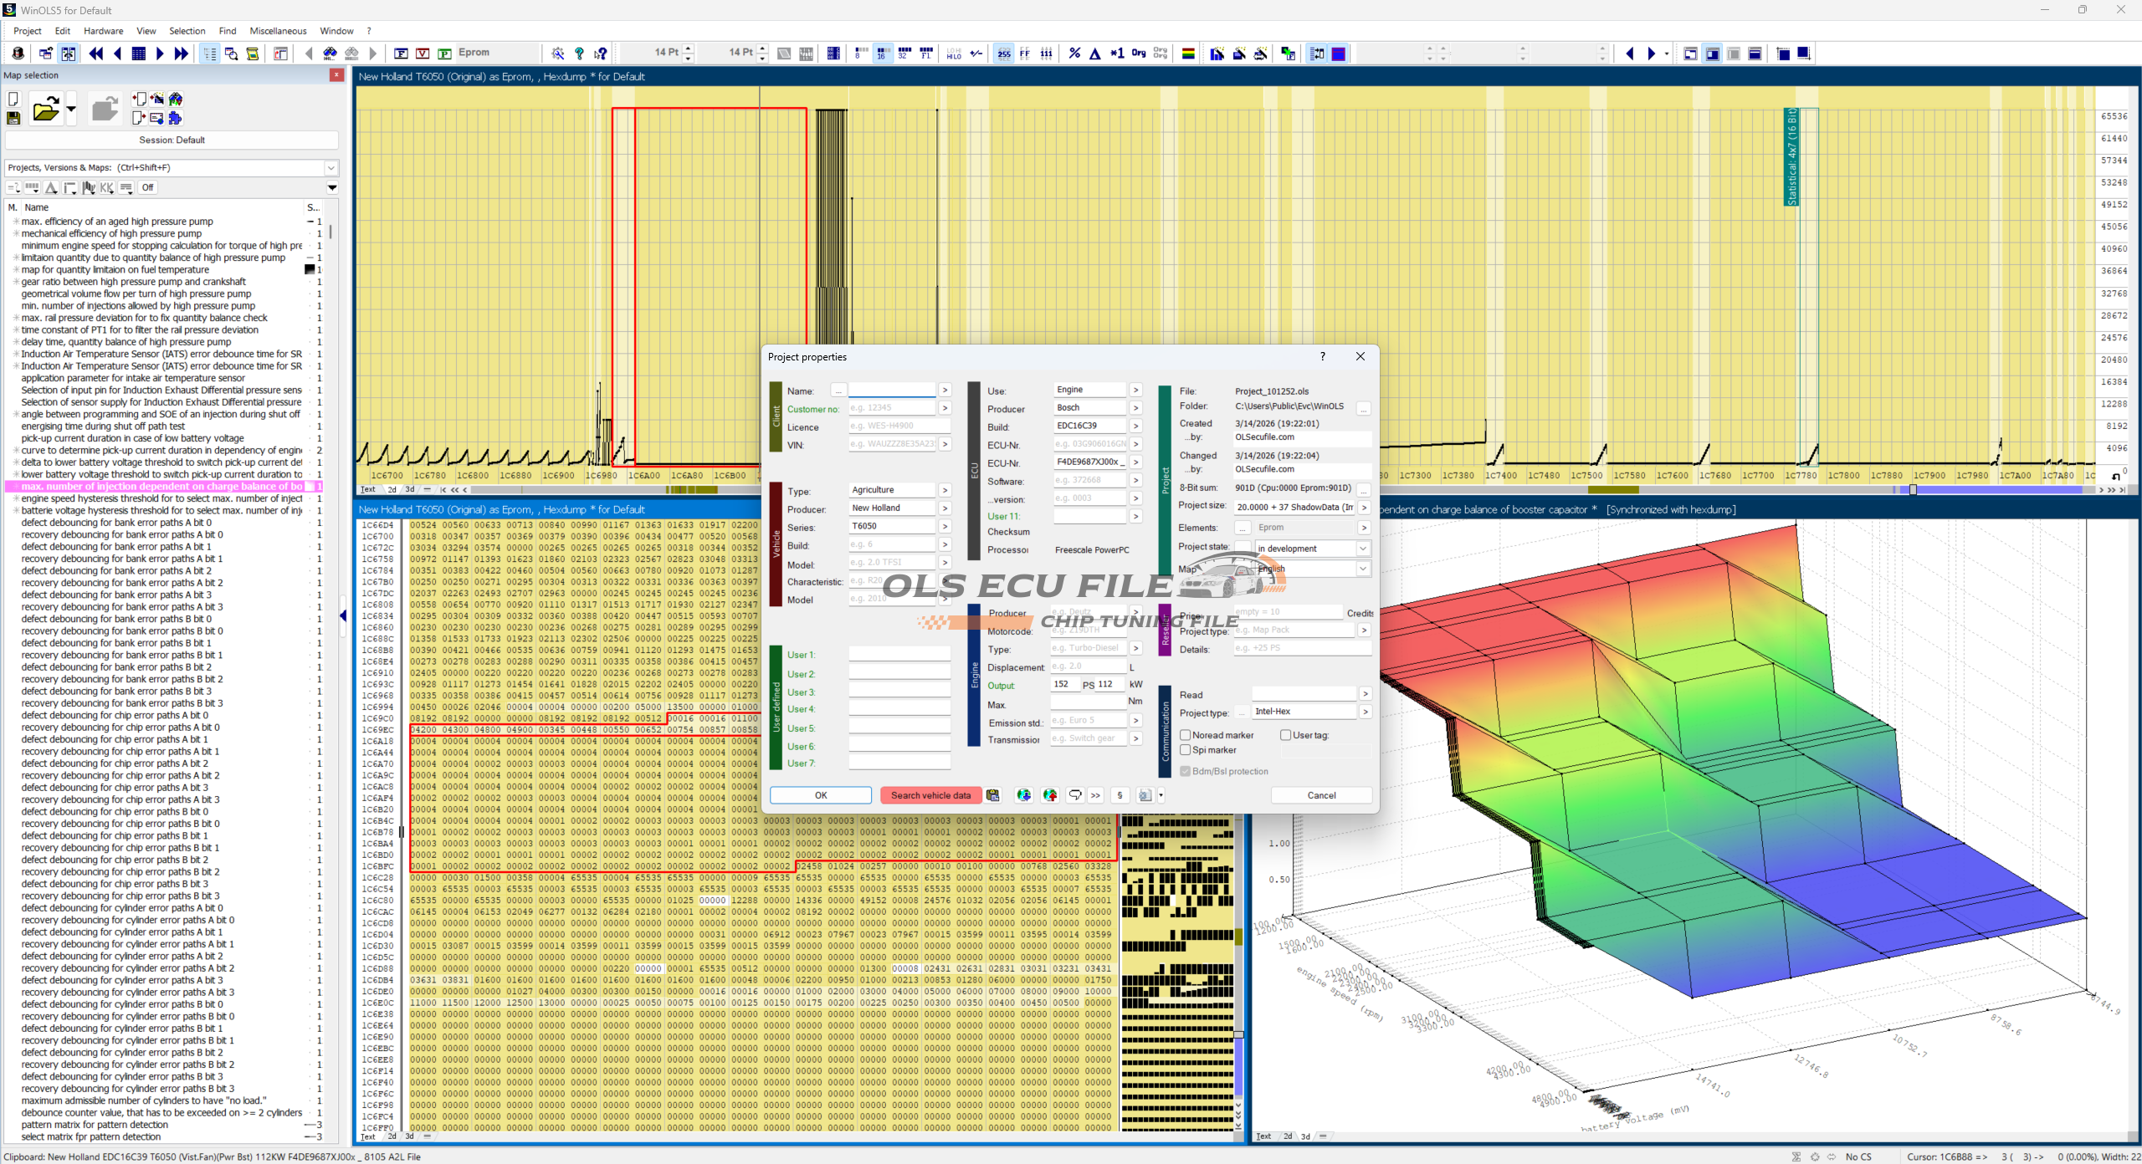Click the Search vehicle data button
The image size is (2142, 1164).
click(x=930, y=795)
